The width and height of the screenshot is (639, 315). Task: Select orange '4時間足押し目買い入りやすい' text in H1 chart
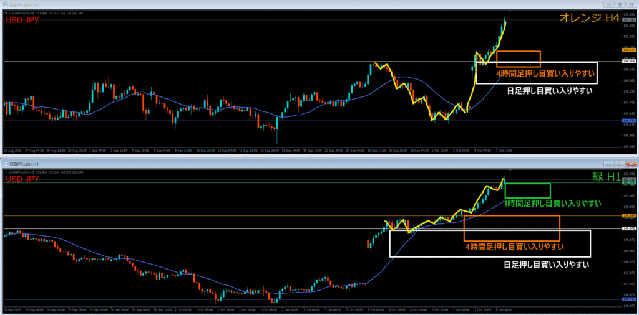(515, 247)
